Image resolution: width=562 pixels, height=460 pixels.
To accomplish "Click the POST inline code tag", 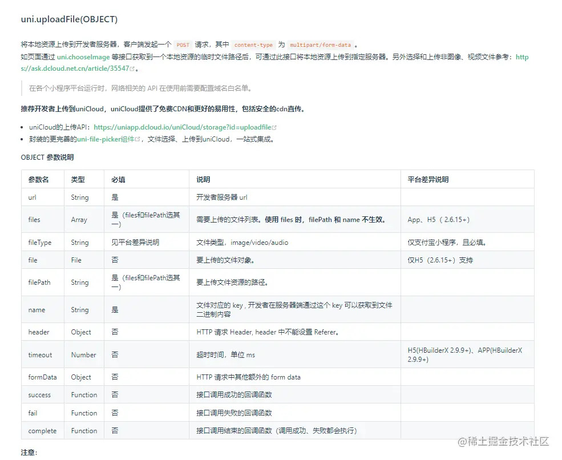I will click(183, 45).
